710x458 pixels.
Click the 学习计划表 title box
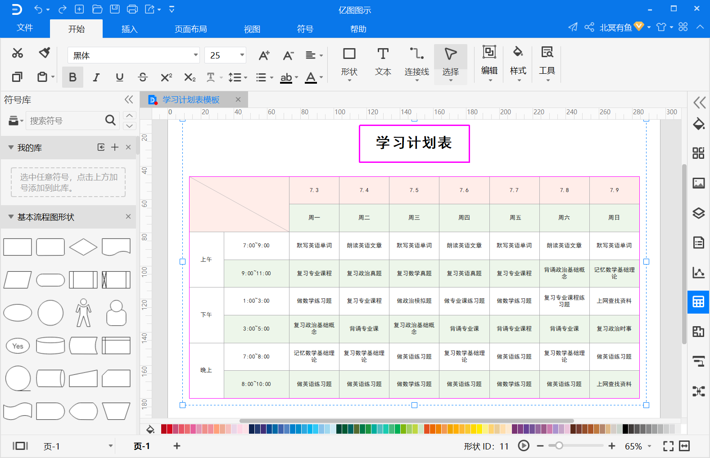point(414,143)
